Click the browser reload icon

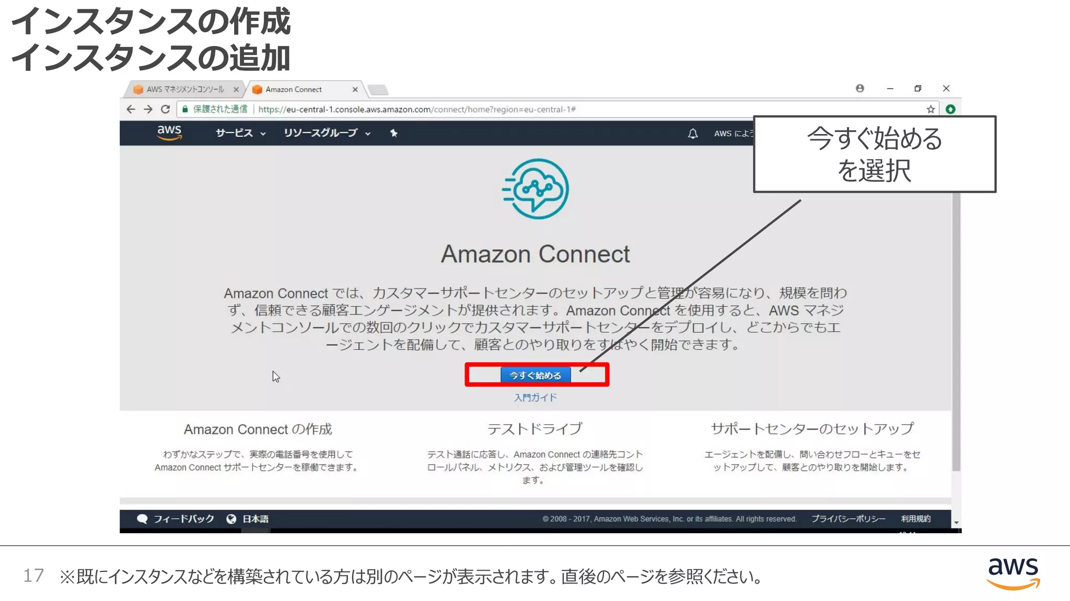(x=166, y=109)
